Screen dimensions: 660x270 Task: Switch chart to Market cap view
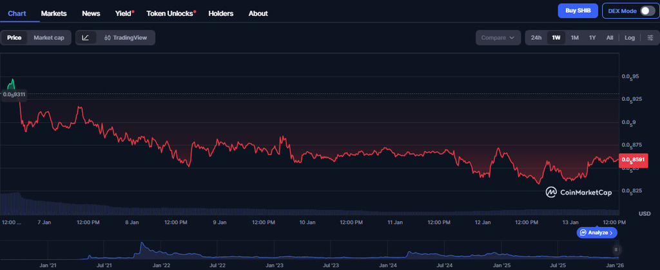[49, 38]
